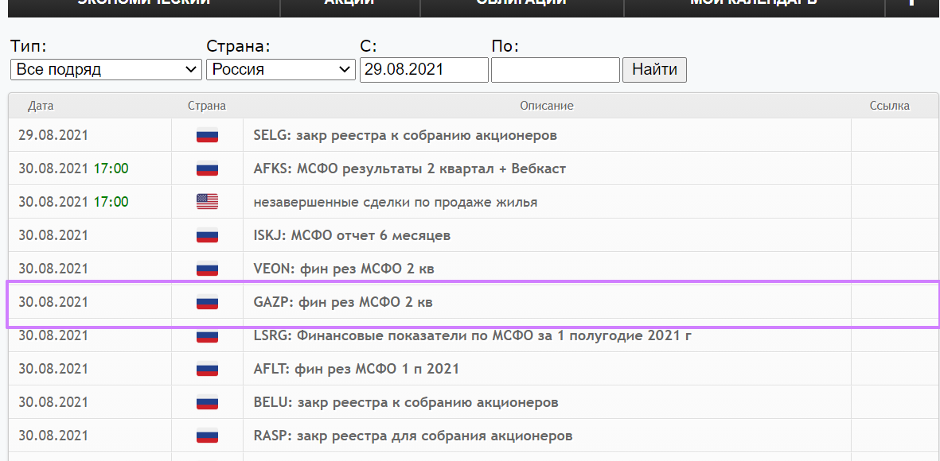Click the Страна column header
Viewport: 940px width, 461px height.
[x=207, y=106]
